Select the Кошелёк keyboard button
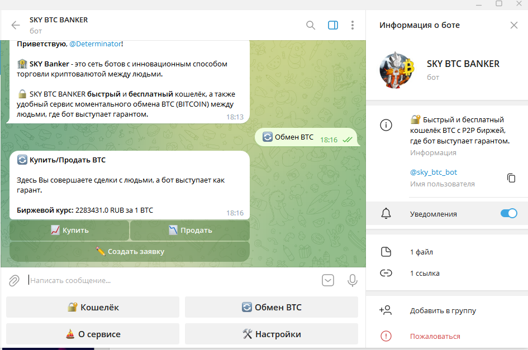Viewport: 528px width, 350px height. tap(93, 307)
